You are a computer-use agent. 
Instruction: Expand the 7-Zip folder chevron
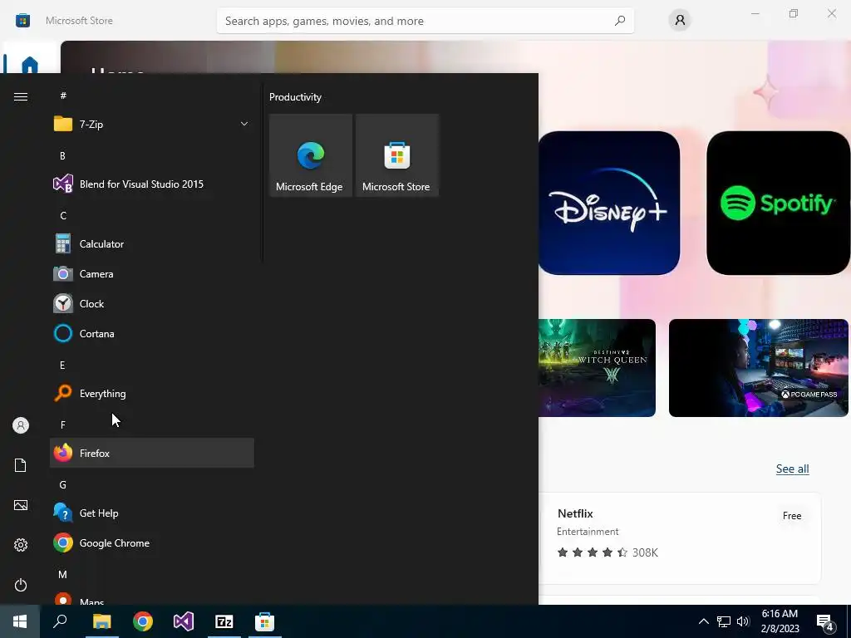pyautogui.click(x=244, y=124)
